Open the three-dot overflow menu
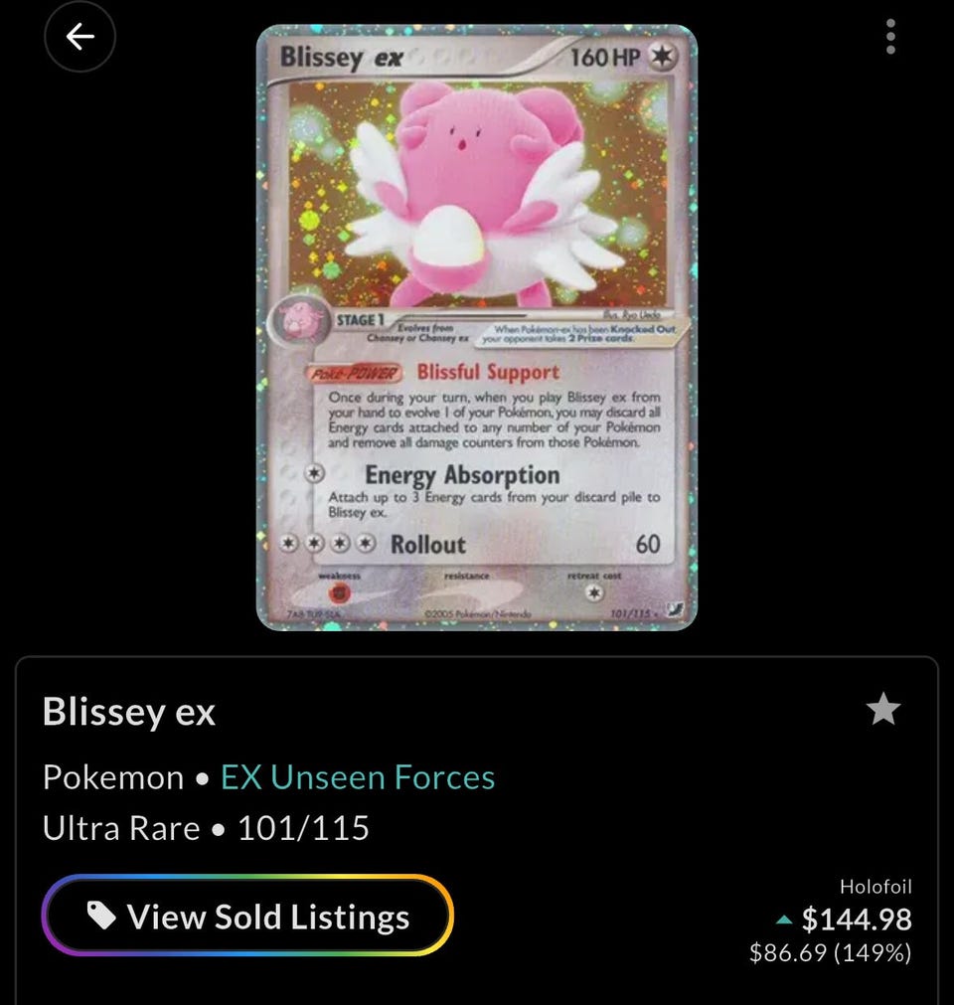 890,37
